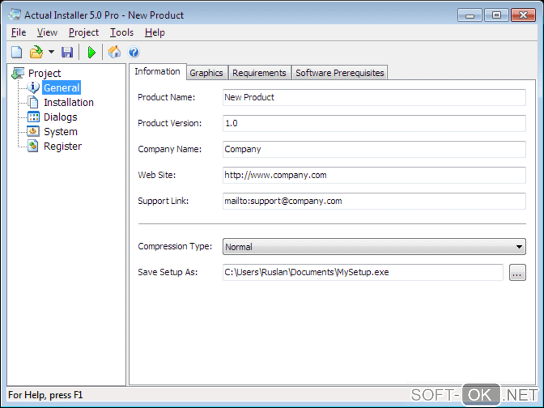Expand the Compression Type dropdown
The height and width of the screenshot is (408, 544).
click(x=374, y=247)
